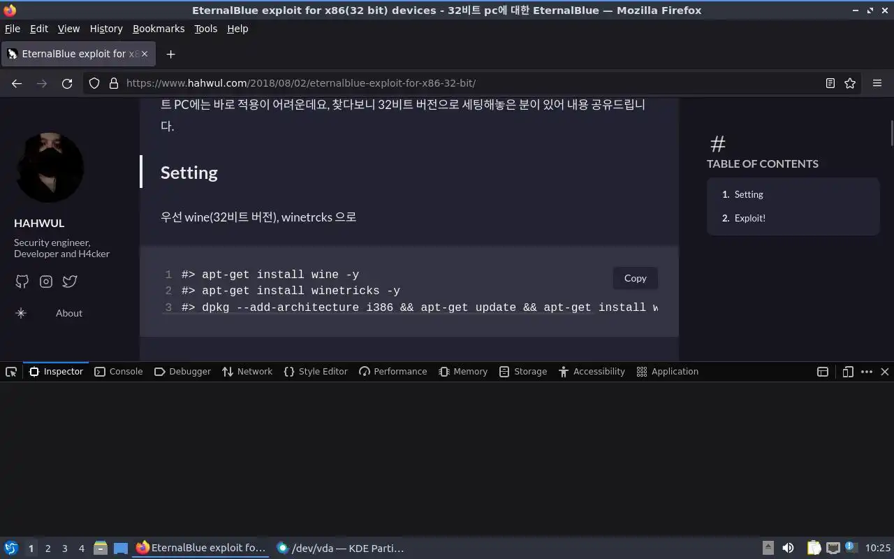Click the HAHWUL profile avatar

(50, 168)
